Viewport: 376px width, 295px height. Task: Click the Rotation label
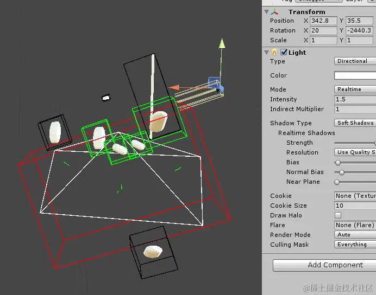tap(283, 30)
